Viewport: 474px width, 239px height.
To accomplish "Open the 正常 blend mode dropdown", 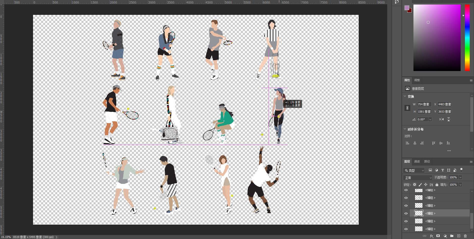I will click(x=418, y=178).
